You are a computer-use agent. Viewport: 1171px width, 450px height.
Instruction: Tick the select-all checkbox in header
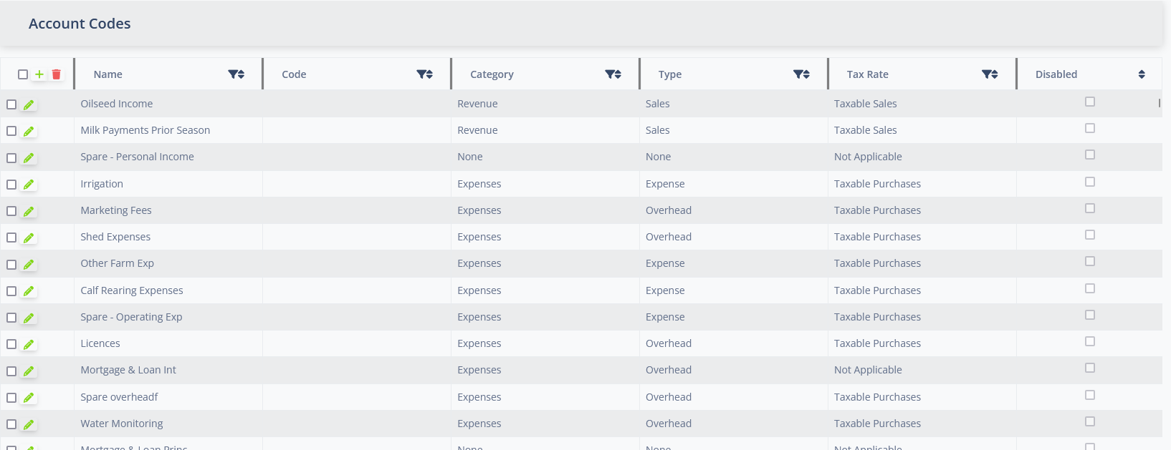pyautogui.click(x=23, y=74)
